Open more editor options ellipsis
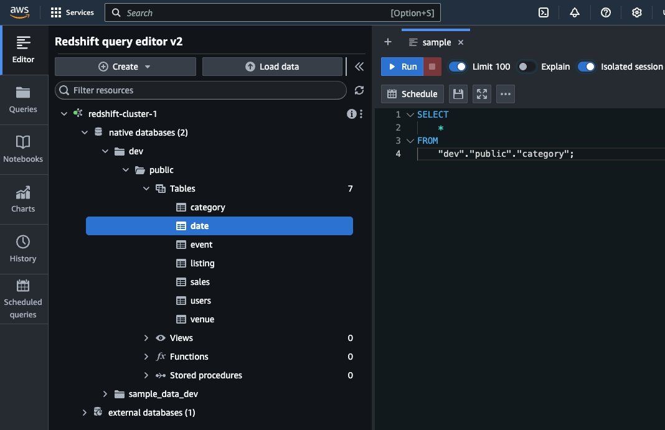 coord(506,94)
